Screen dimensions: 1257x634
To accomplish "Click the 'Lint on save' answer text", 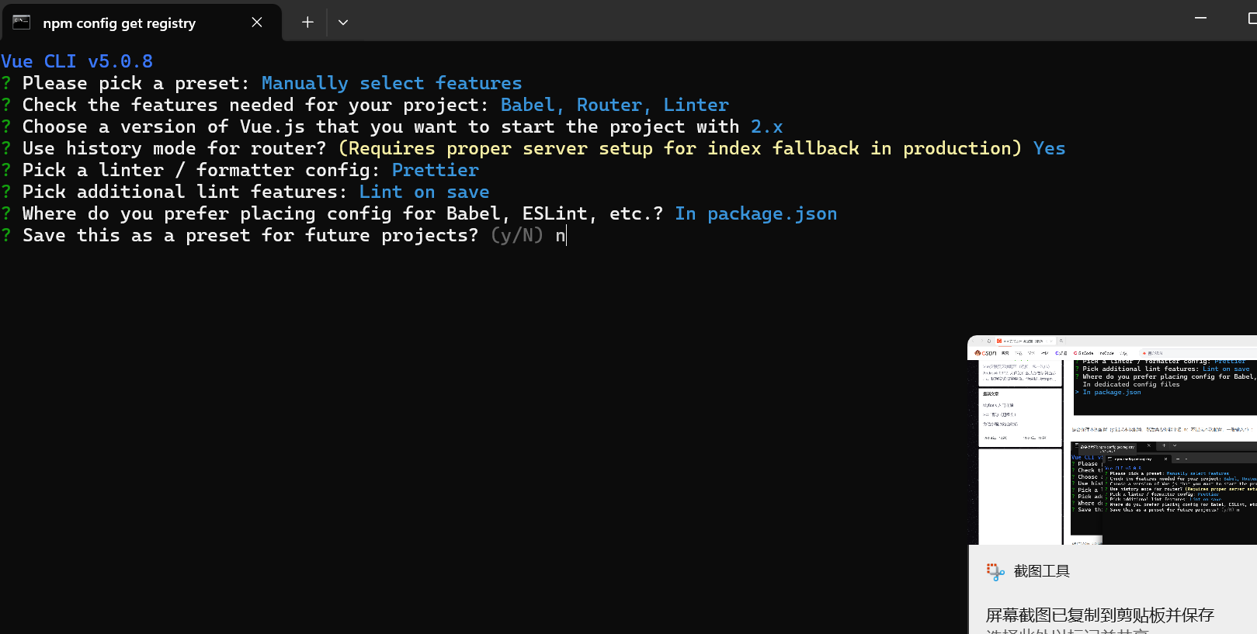I will (424, 192).
